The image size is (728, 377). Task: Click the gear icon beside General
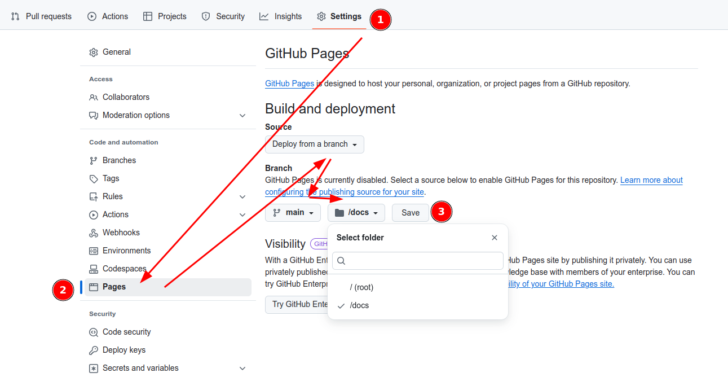(x=94, y=52)
